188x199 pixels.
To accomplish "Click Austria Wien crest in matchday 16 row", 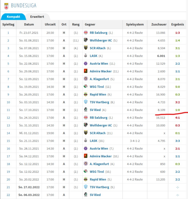I will point(86,148).
